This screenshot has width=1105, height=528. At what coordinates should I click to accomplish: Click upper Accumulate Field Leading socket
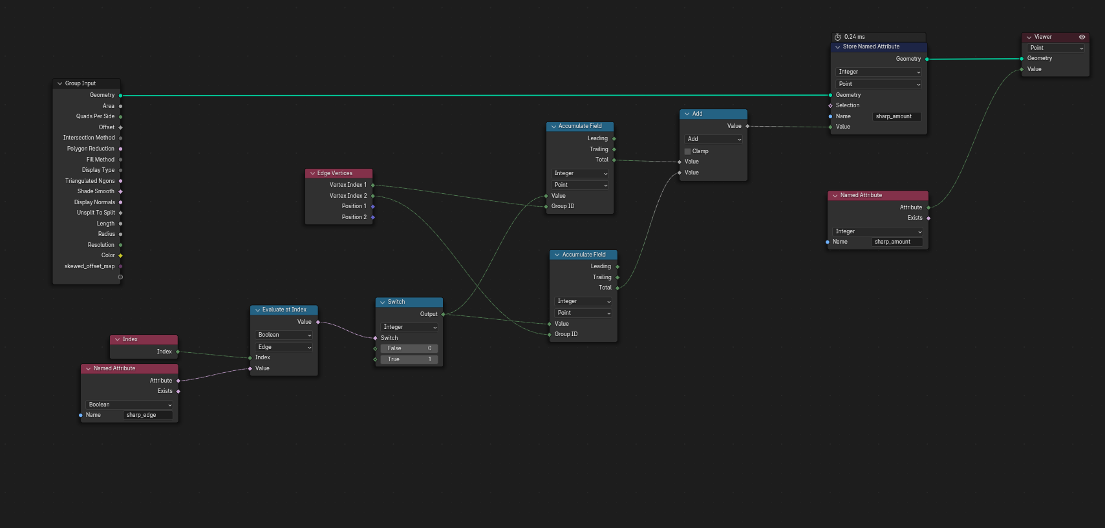coord(614,138)
